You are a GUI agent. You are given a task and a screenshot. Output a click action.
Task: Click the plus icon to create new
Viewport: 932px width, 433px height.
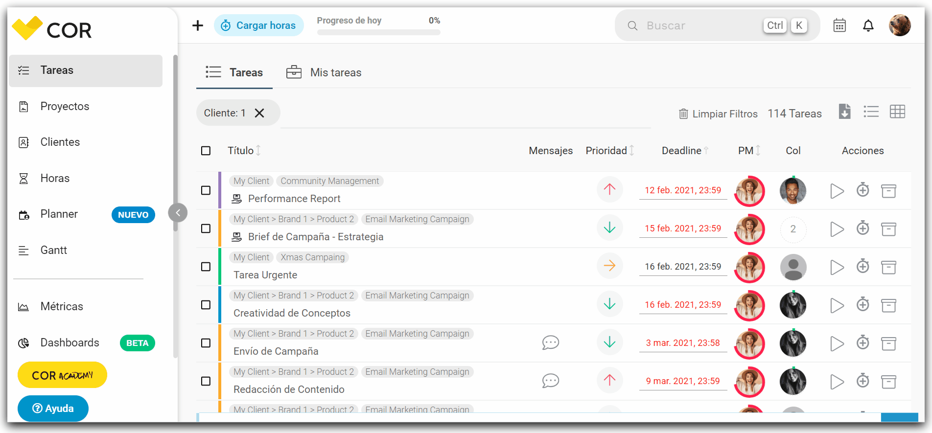(x=198, y=25)
